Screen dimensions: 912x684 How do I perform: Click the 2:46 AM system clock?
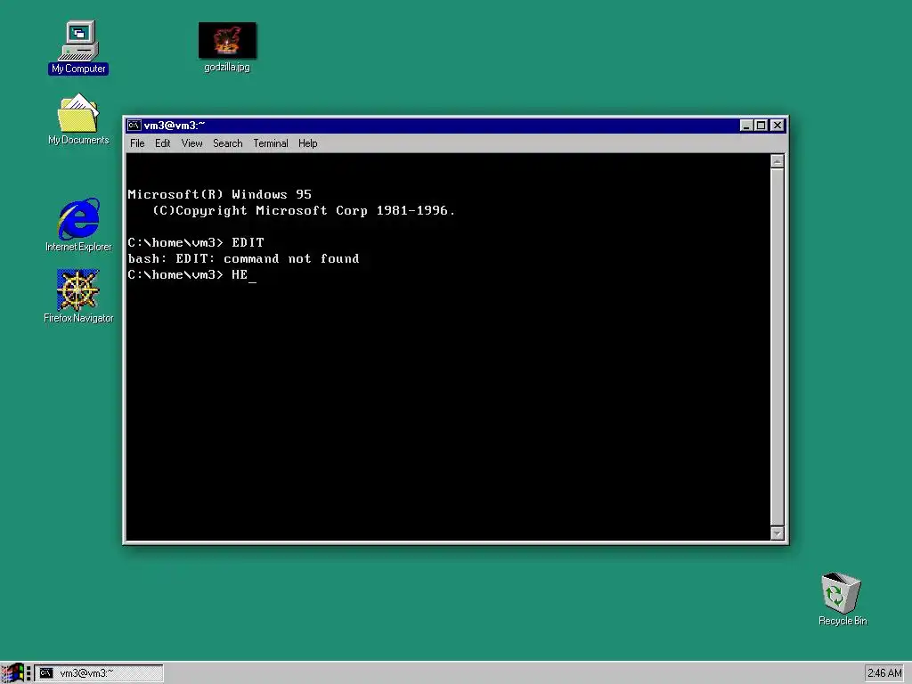coord(884,673)
